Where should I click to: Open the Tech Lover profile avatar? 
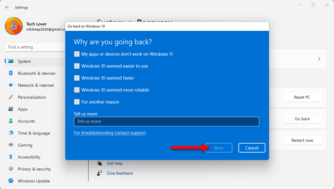pyautogui.click(x=14, y=26)
